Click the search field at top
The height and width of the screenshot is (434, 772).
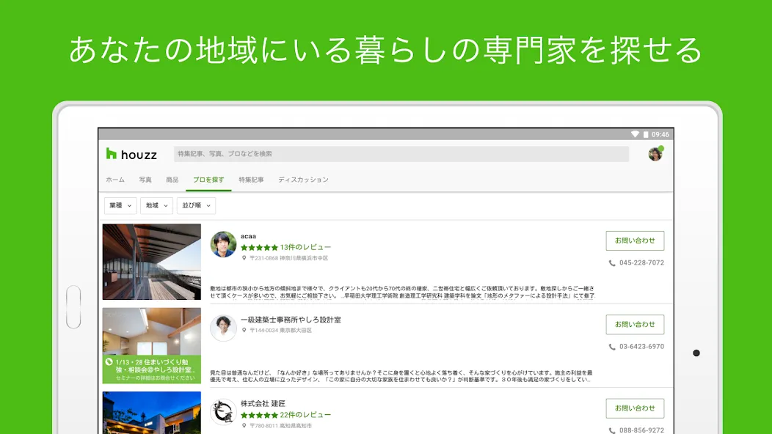401,154
